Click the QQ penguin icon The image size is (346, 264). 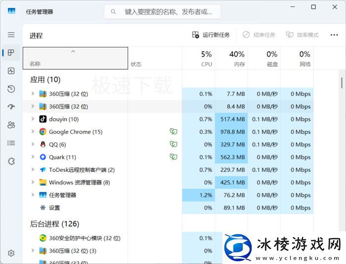tap(43, 144)
